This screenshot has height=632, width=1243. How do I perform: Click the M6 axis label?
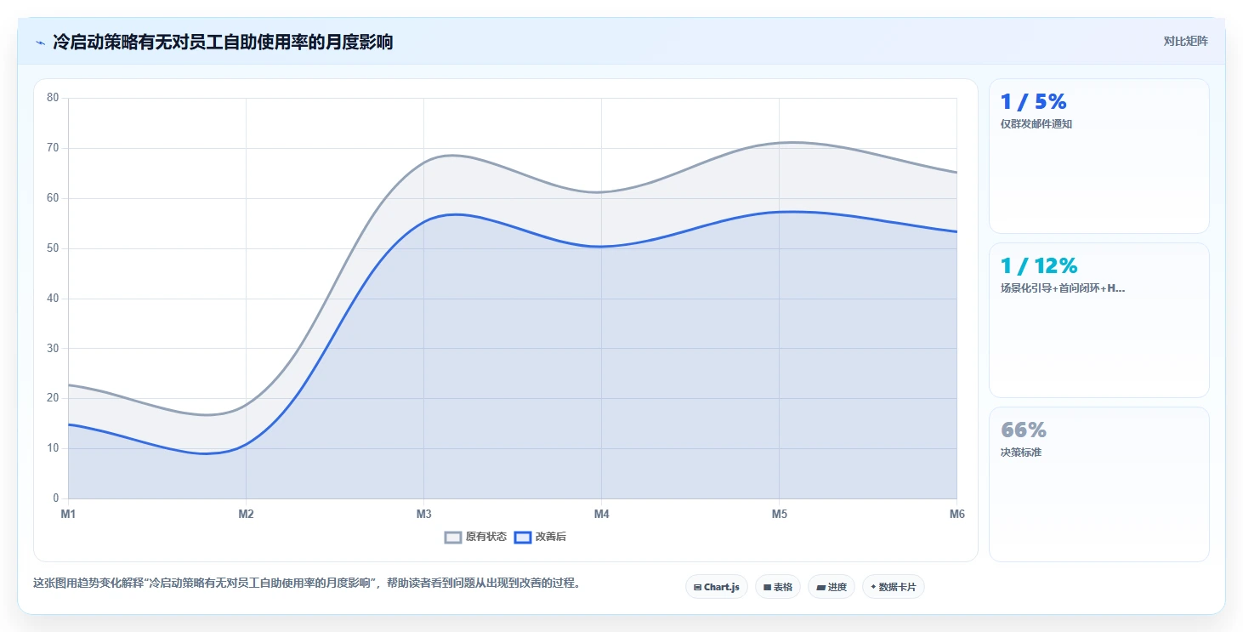(x=957, y=514)
